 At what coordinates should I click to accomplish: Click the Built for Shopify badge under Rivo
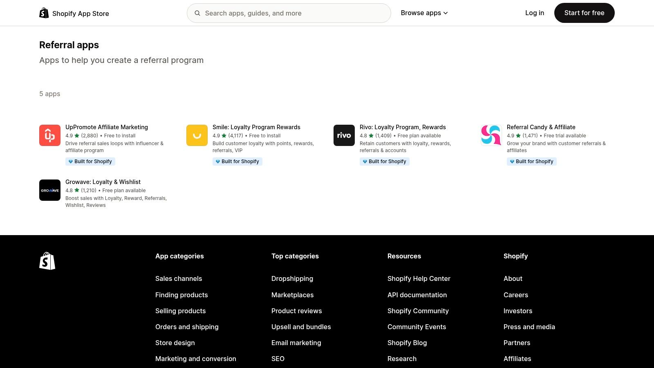[384, 161]
